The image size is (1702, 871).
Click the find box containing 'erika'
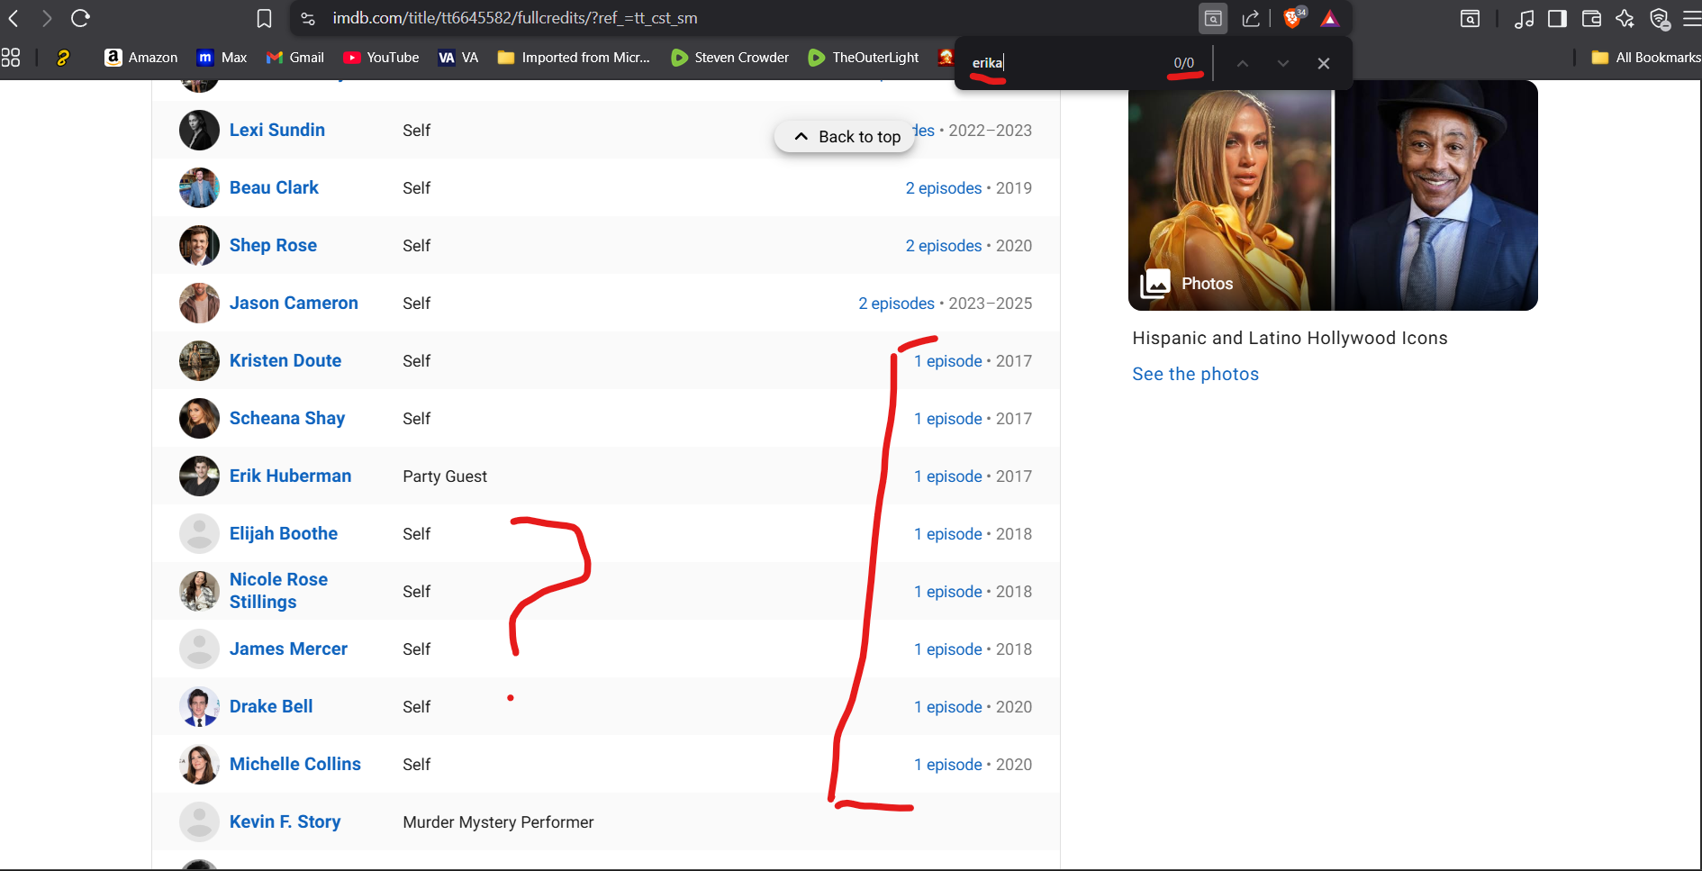(x=1063, y=63)
